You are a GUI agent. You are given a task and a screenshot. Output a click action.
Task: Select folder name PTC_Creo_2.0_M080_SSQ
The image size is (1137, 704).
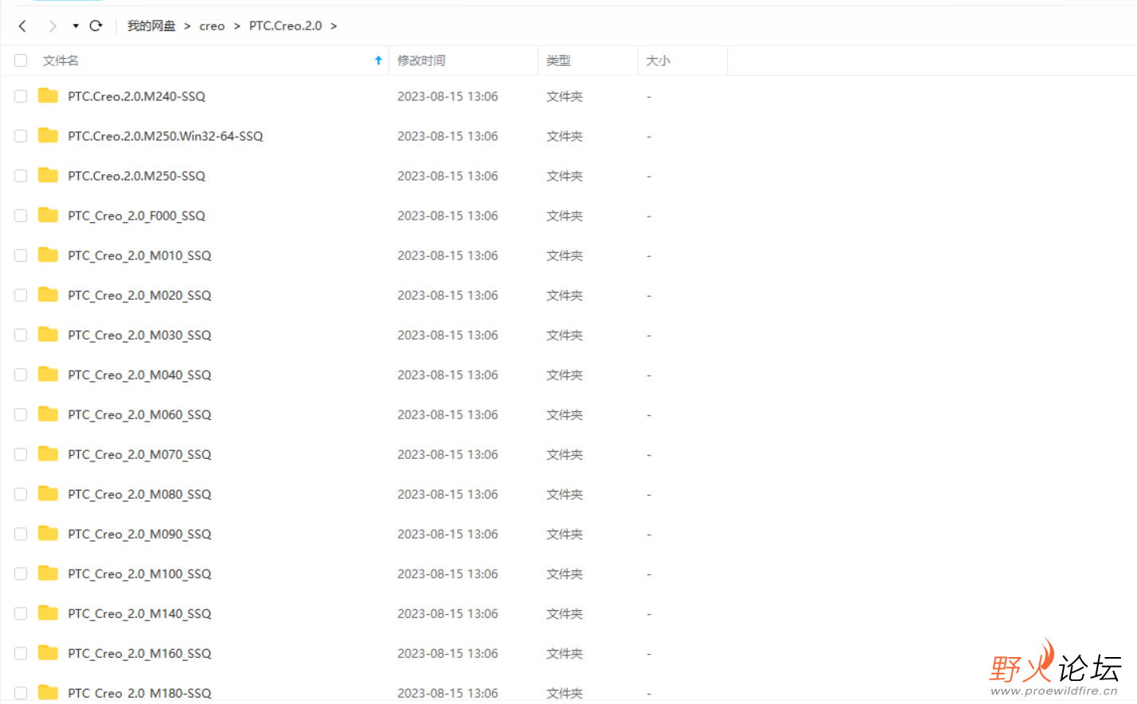pos(139,495)
